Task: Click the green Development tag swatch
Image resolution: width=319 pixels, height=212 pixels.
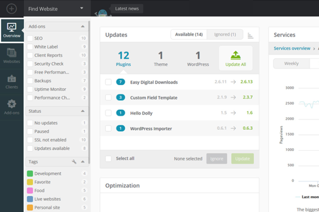Action: point(30,174)
